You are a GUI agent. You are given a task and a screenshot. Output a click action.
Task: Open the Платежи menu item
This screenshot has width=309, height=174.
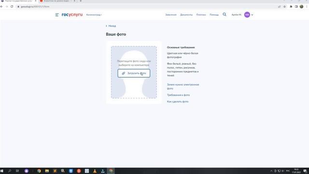(x=201, y=15)
